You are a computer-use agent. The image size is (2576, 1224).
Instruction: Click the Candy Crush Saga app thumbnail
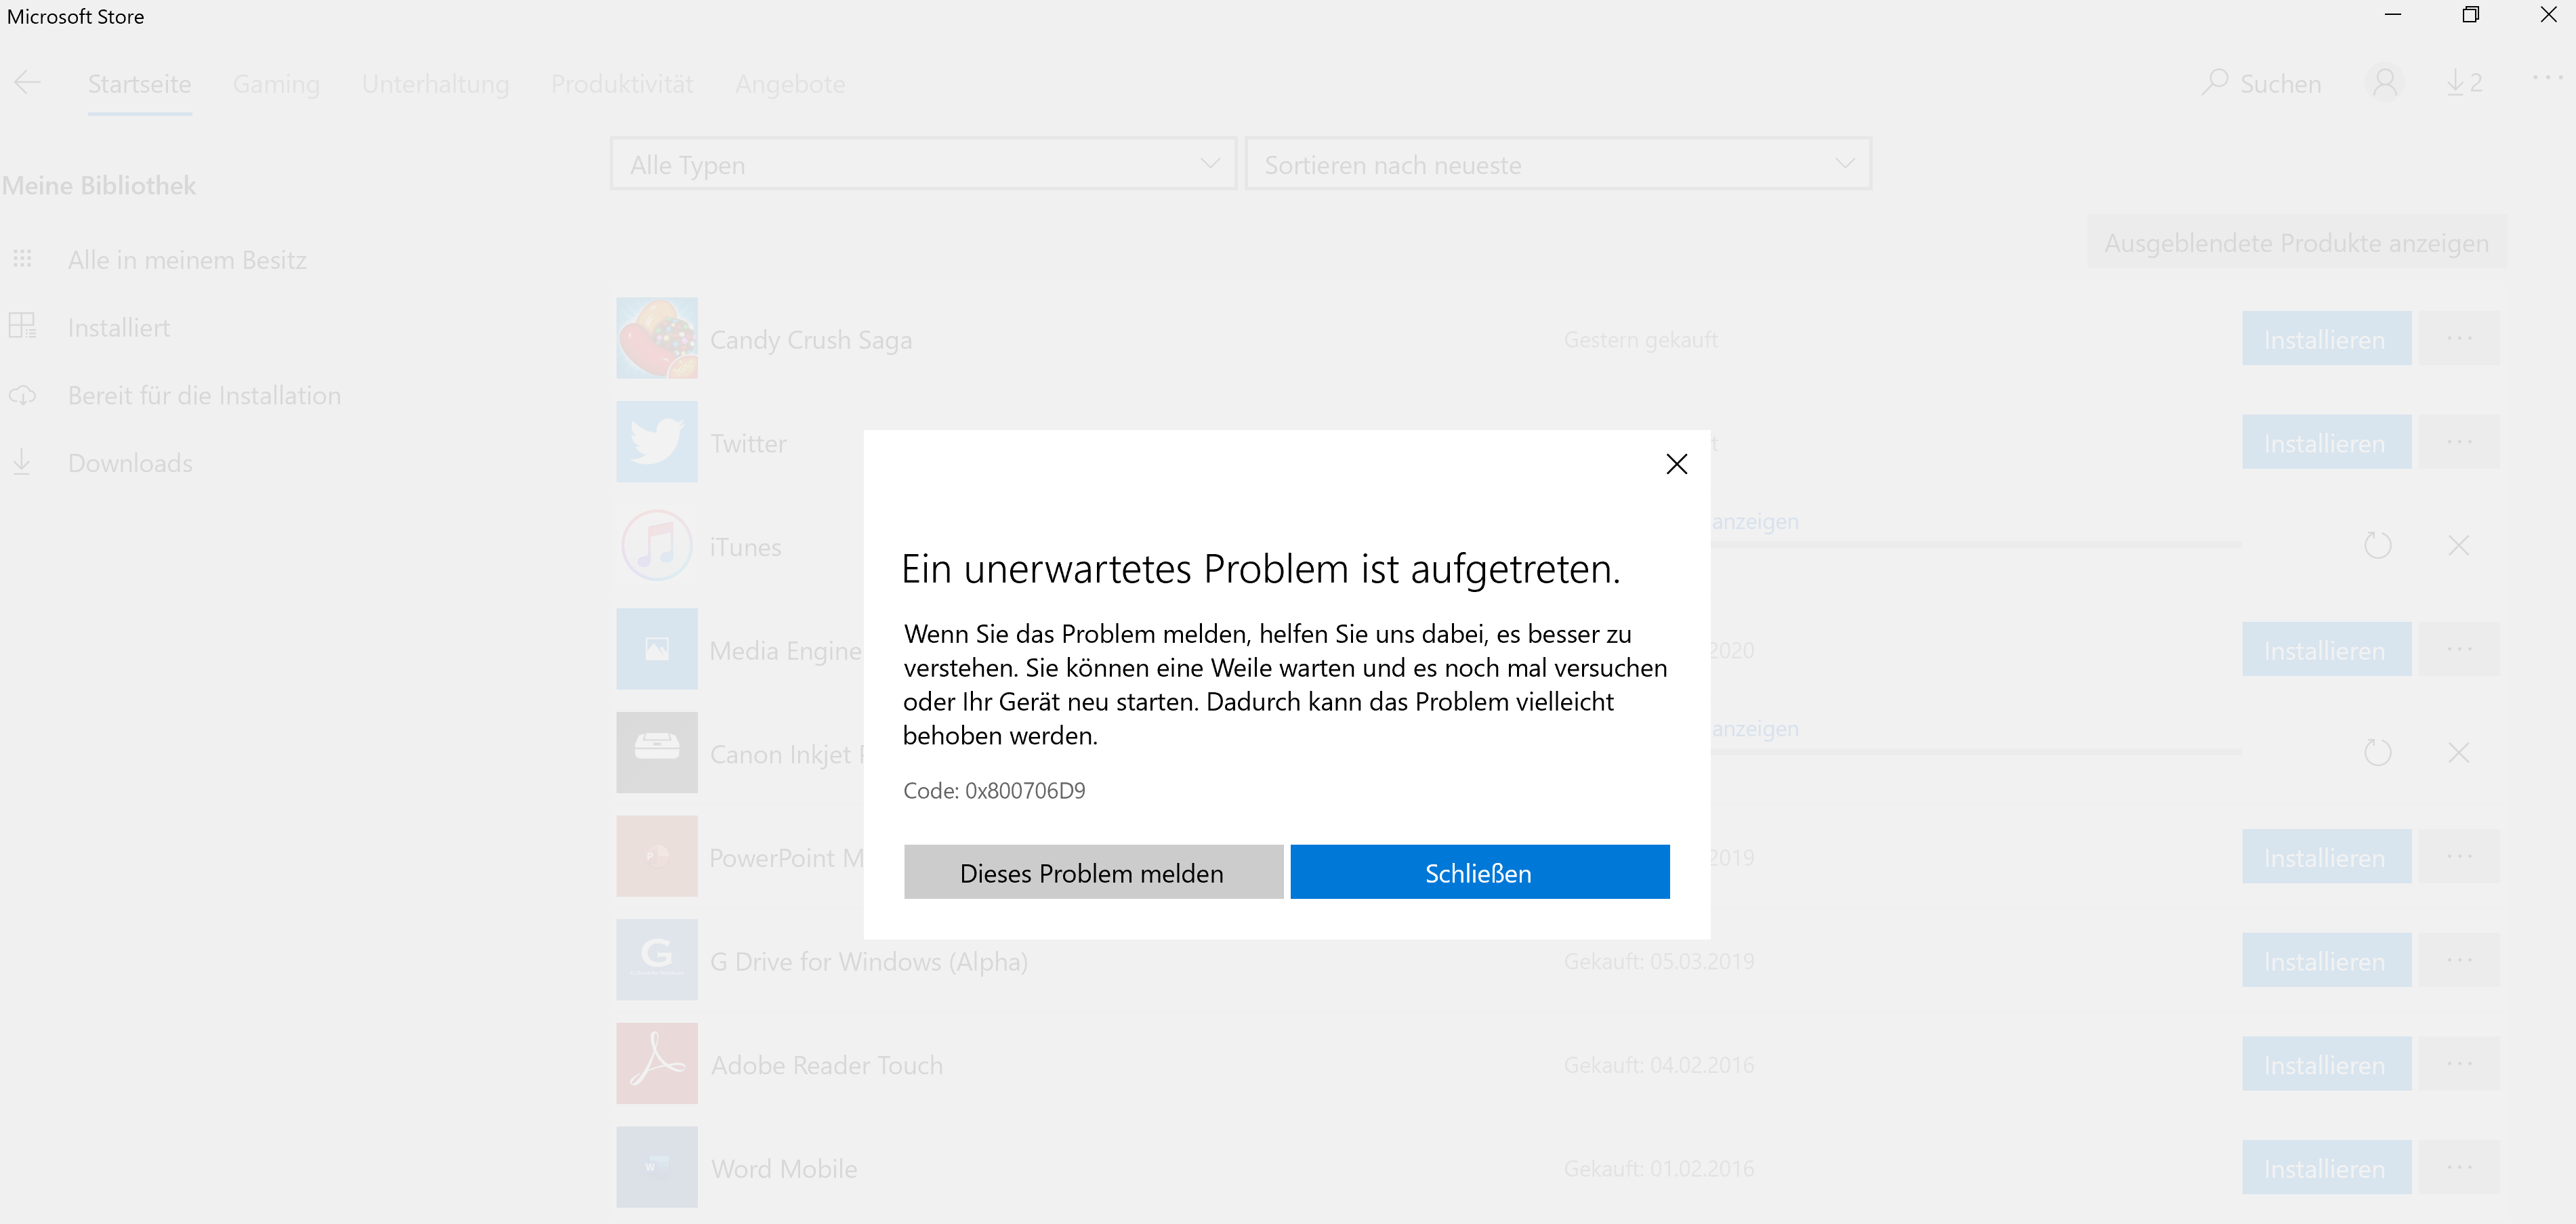[x=656, y=339]
